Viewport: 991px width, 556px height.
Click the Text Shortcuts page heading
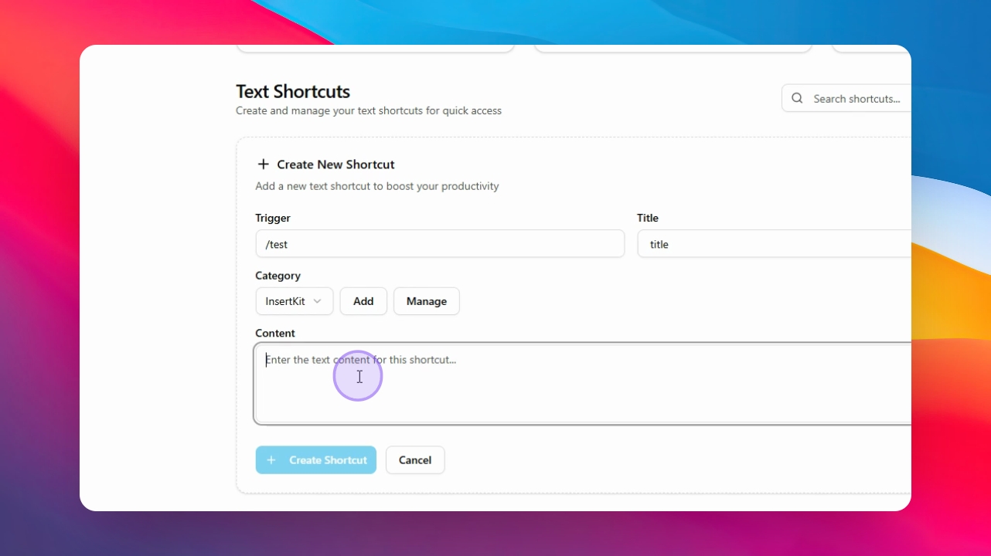point(293,91)
